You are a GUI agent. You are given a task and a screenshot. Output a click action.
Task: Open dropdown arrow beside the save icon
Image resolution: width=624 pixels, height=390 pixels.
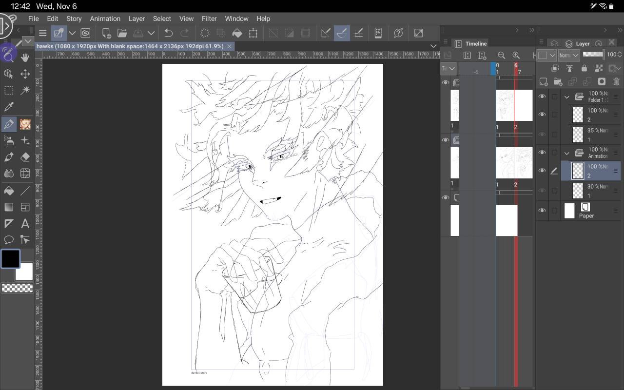click(151, 33)
